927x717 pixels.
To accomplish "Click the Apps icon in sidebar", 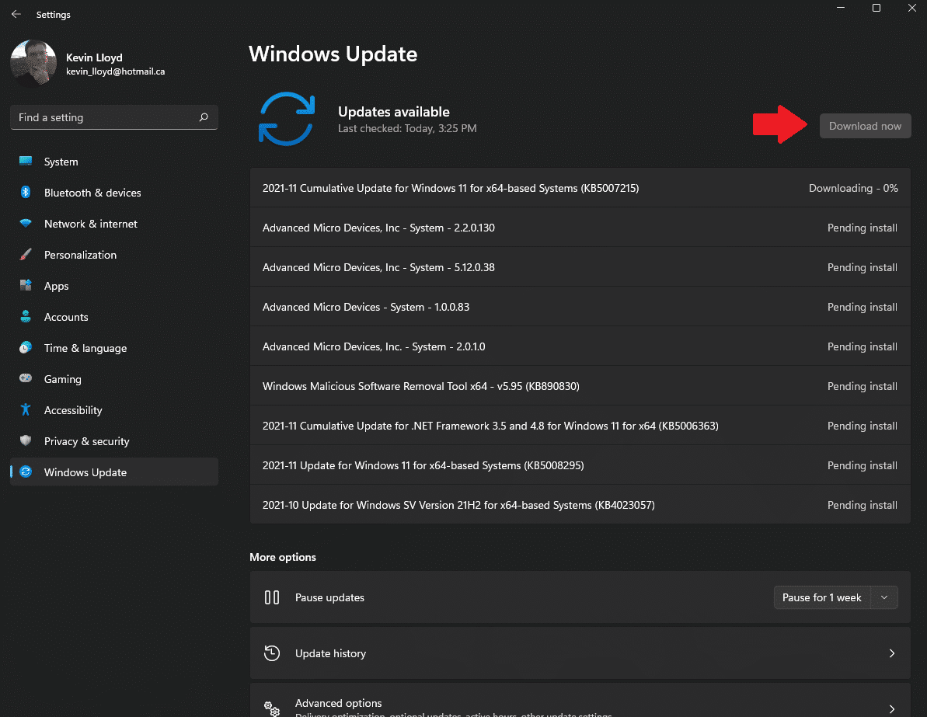I will [x=26, y=286].
